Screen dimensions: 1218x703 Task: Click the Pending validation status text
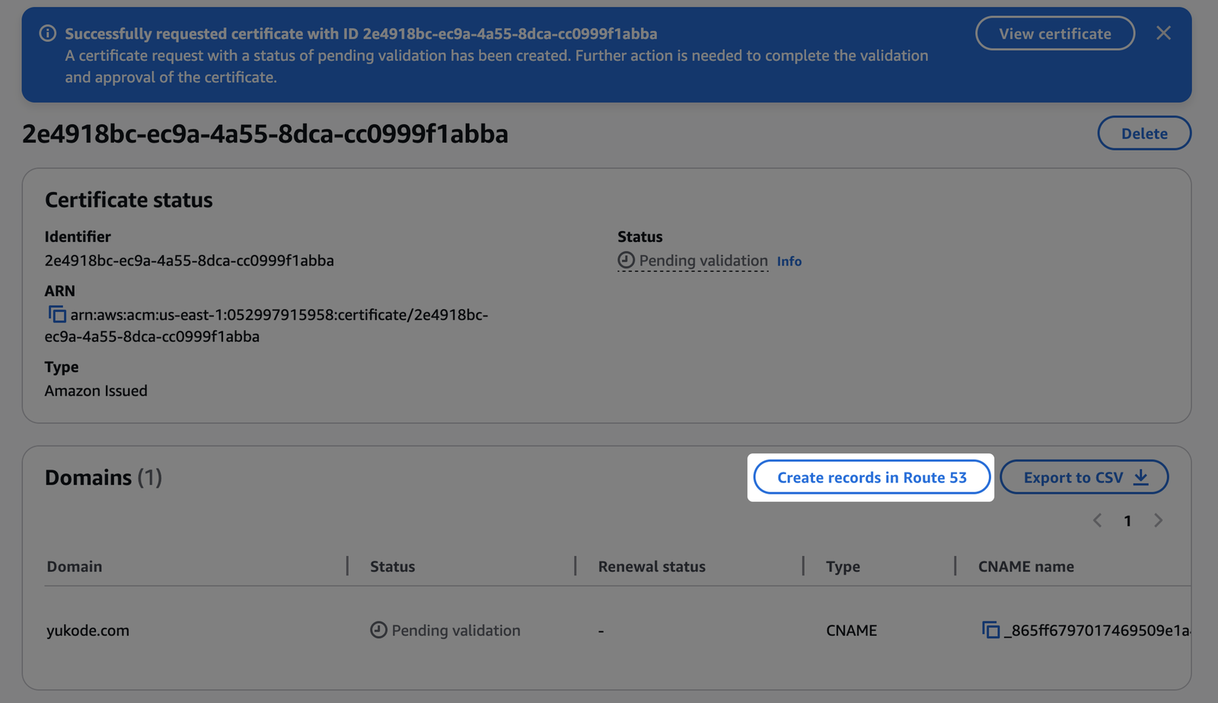click(x=703, y=260)
